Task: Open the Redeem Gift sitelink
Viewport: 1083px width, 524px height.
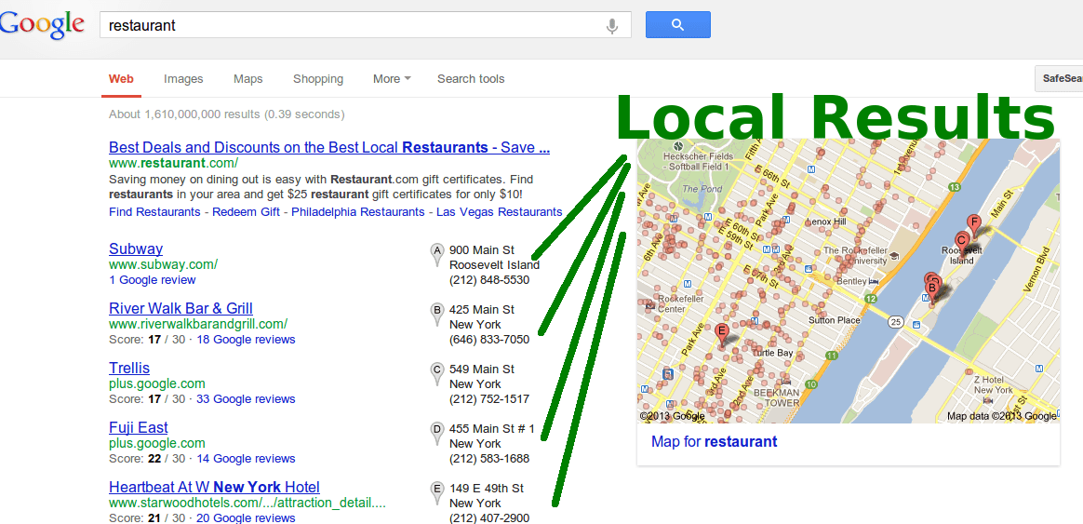Action: [246, 211]
